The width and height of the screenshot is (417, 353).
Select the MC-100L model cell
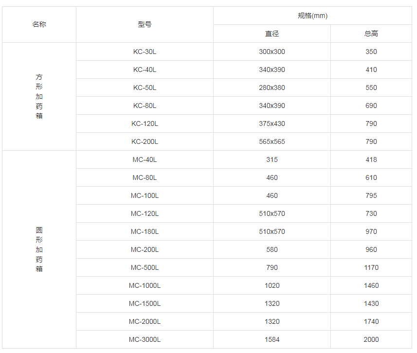(145, 195)
